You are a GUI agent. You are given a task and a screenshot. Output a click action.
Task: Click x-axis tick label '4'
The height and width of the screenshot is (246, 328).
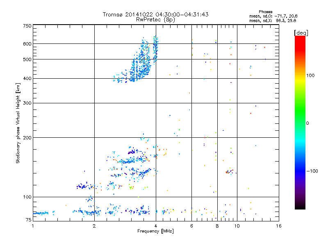click(x=156, y=226)
